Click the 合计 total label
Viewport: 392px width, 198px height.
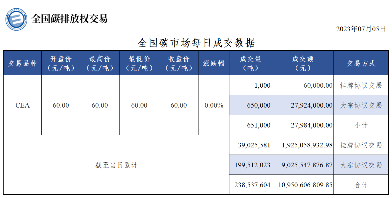pos(361,185)
